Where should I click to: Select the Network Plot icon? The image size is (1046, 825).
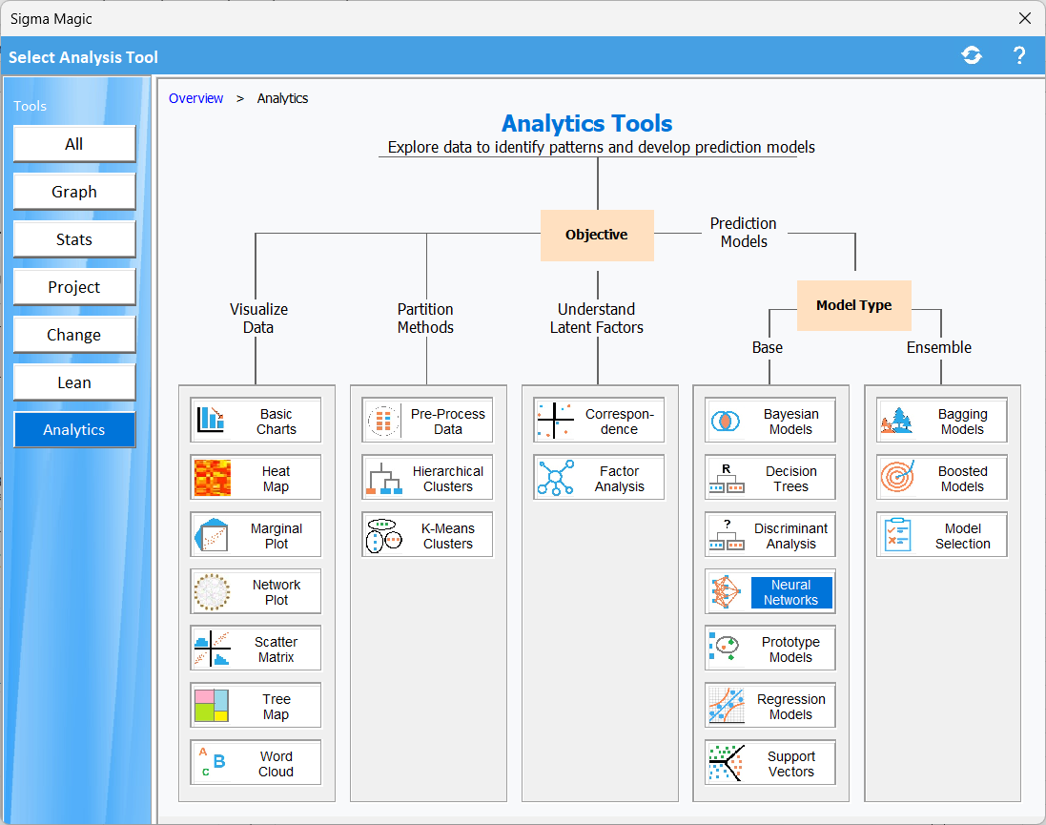(x=213, y=592)
